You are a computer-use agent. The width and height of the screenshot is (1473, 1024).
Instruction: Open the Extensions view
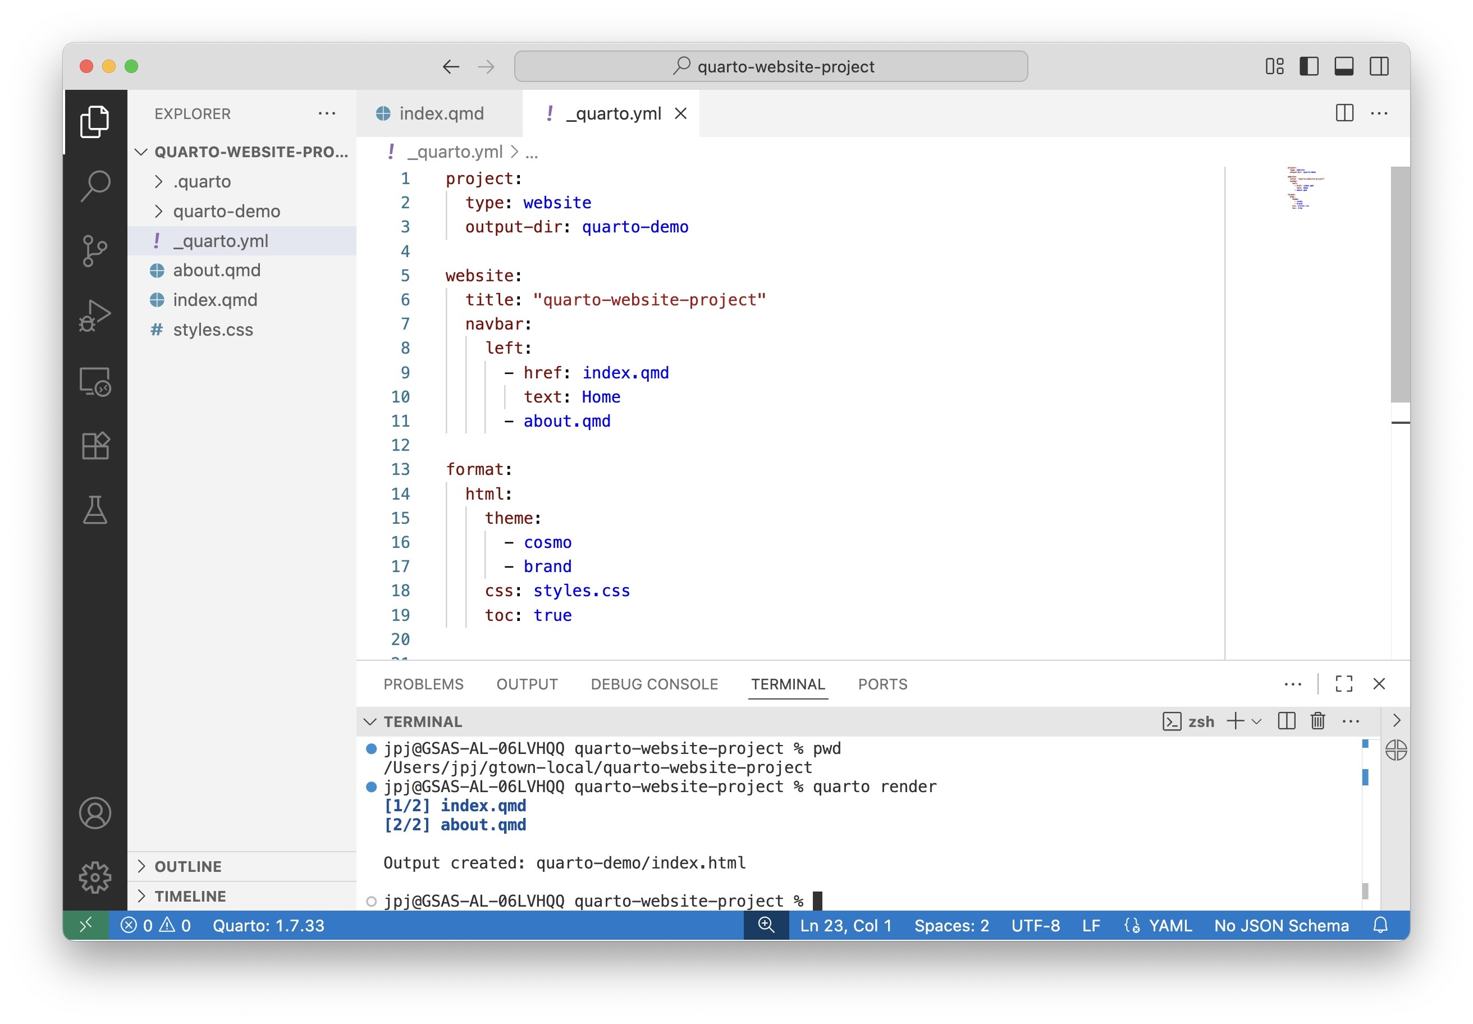click(95, 445)
